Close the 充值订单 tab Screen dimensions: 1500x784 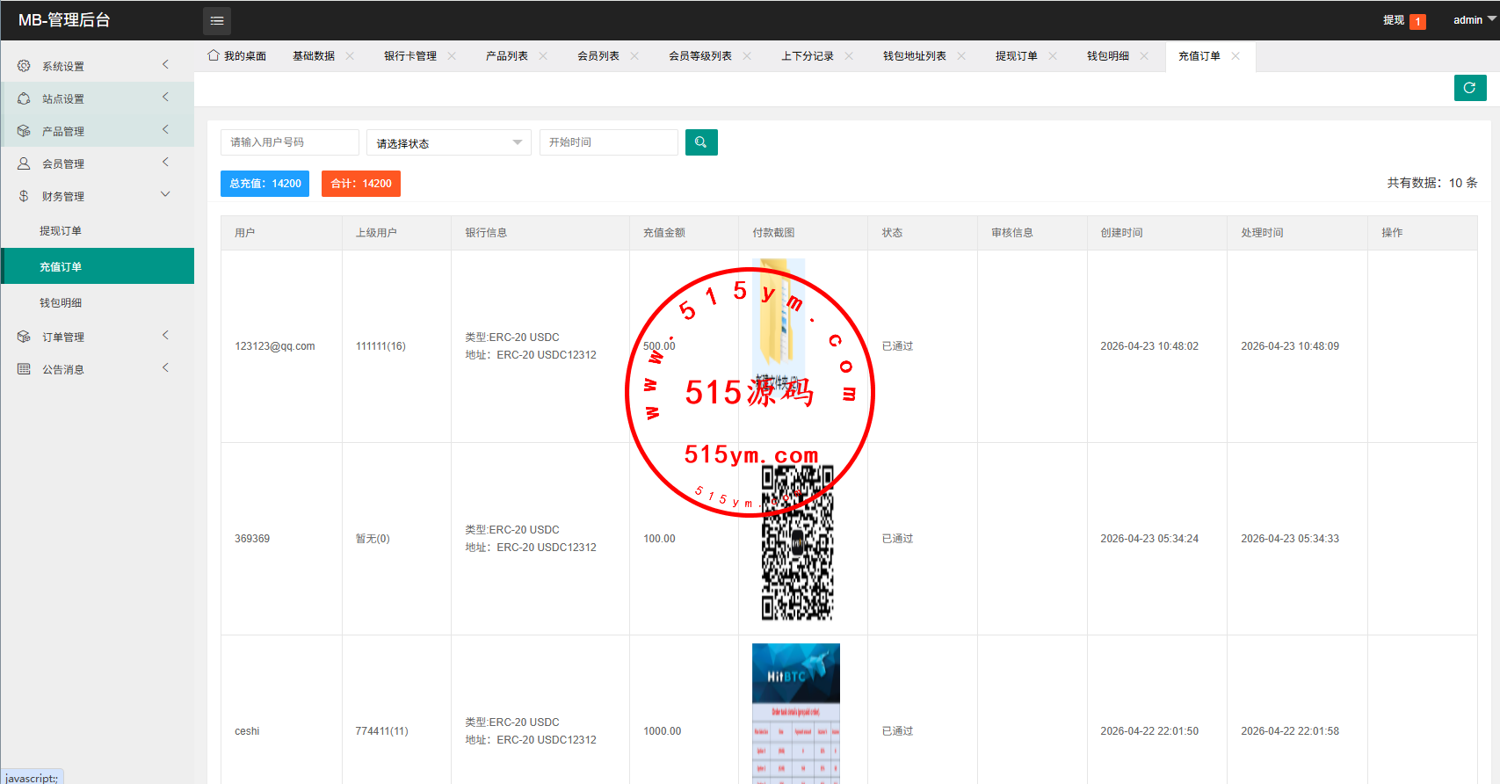(1236, 56)
